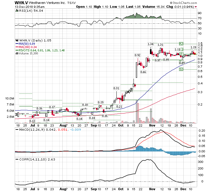Click the 0.19 price label
This screenshot has height=192, width=210.
coord(101,102)
